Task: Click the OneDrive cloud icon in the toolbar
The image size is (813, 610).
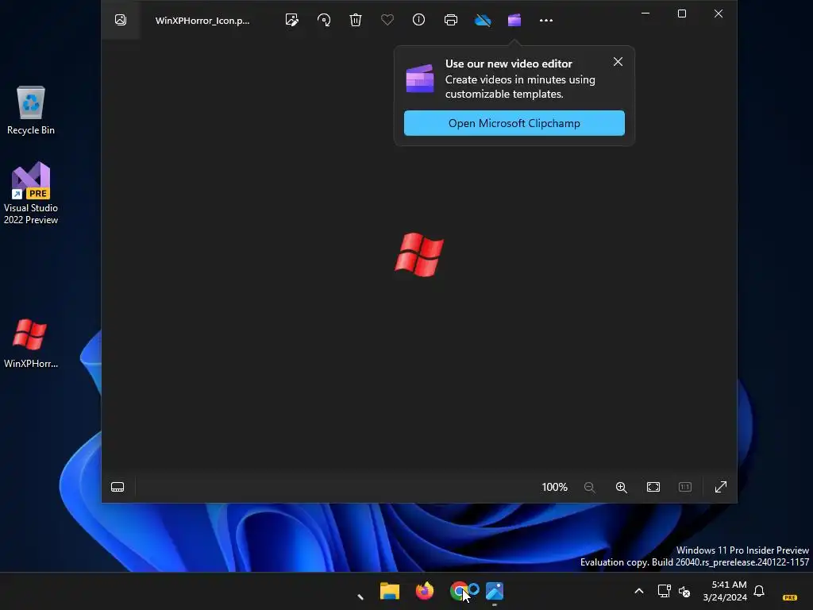Action: [x=483, y=20]
